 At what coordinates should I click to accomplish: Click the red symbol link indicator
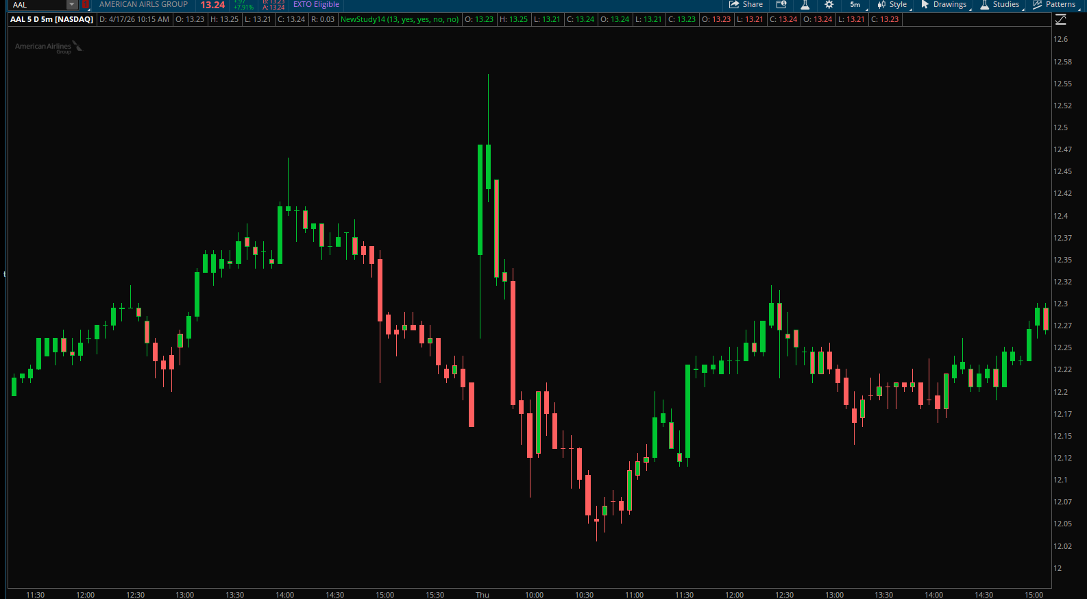[x=86, y=5]
